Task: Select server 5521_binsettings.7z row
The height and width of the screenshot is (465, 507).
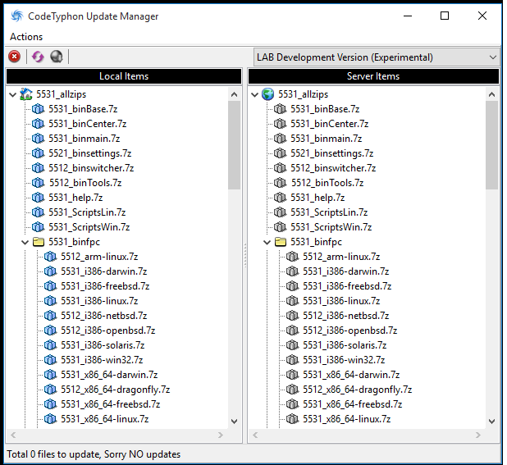Action: (x=331, y=153)
